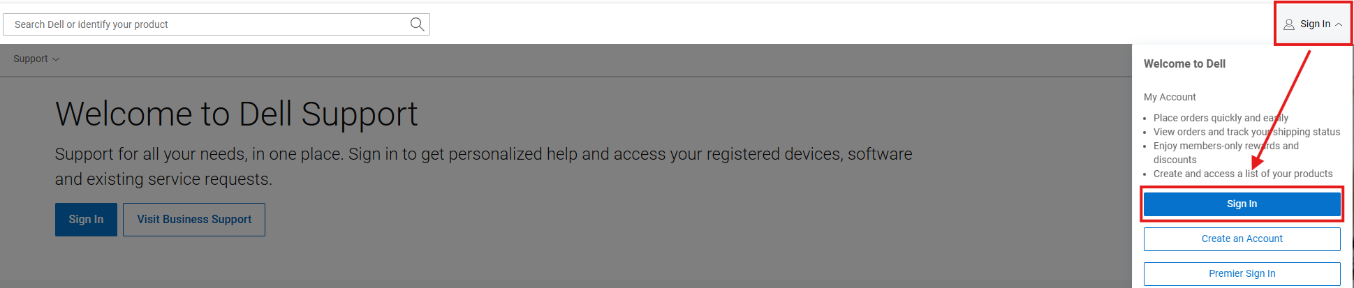
Task: Click "Enjoy members-only rewards" bullet
Action: point(1226,146)
